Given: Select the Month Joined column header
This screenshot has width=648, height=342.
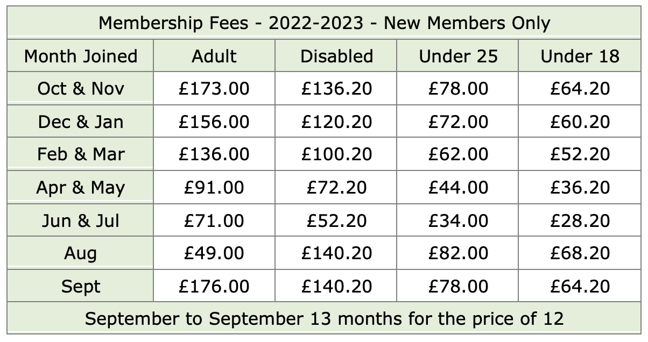Looking at the screenshot, I should point(81,56).
